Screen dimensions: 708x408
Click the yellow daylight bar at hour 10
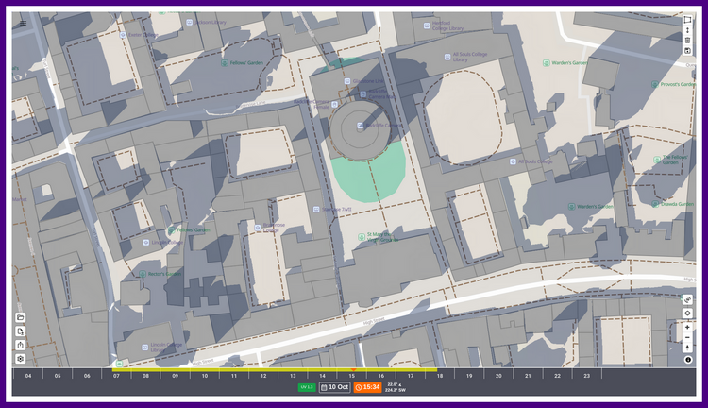click(x=205, y=369)
